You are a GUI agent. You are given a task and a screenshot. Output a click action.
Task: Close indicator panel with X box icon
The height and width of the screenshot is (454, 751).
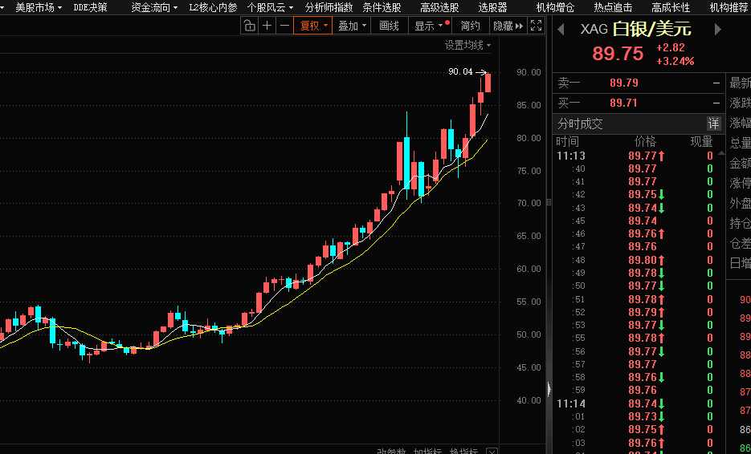coord(492,452)
